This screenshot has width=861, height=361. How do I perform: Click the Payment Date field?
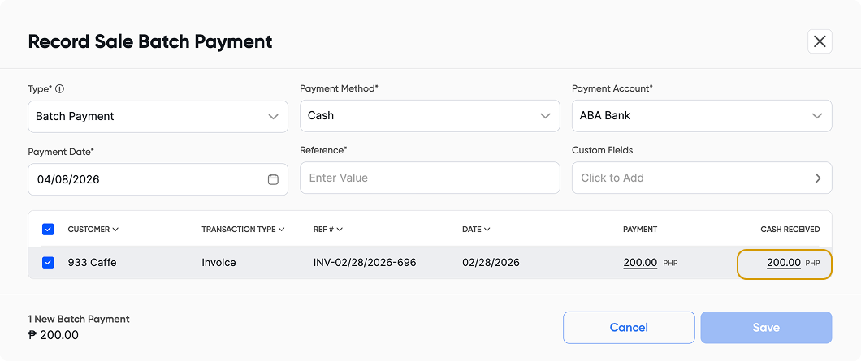146,179
